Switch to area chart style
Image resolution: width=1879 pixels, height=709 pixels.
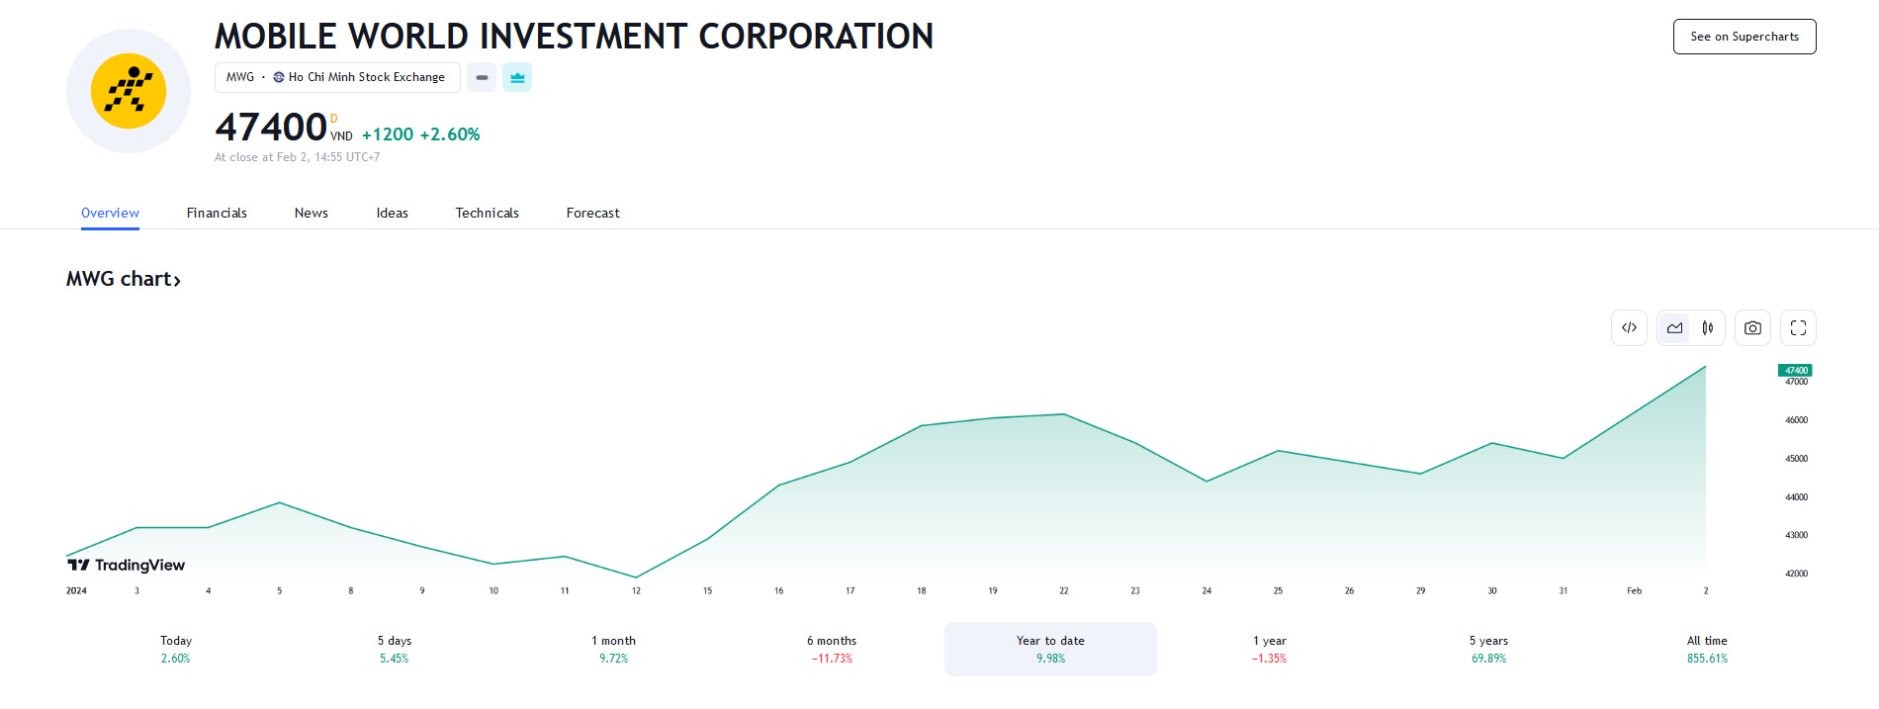click(1674, 328)
